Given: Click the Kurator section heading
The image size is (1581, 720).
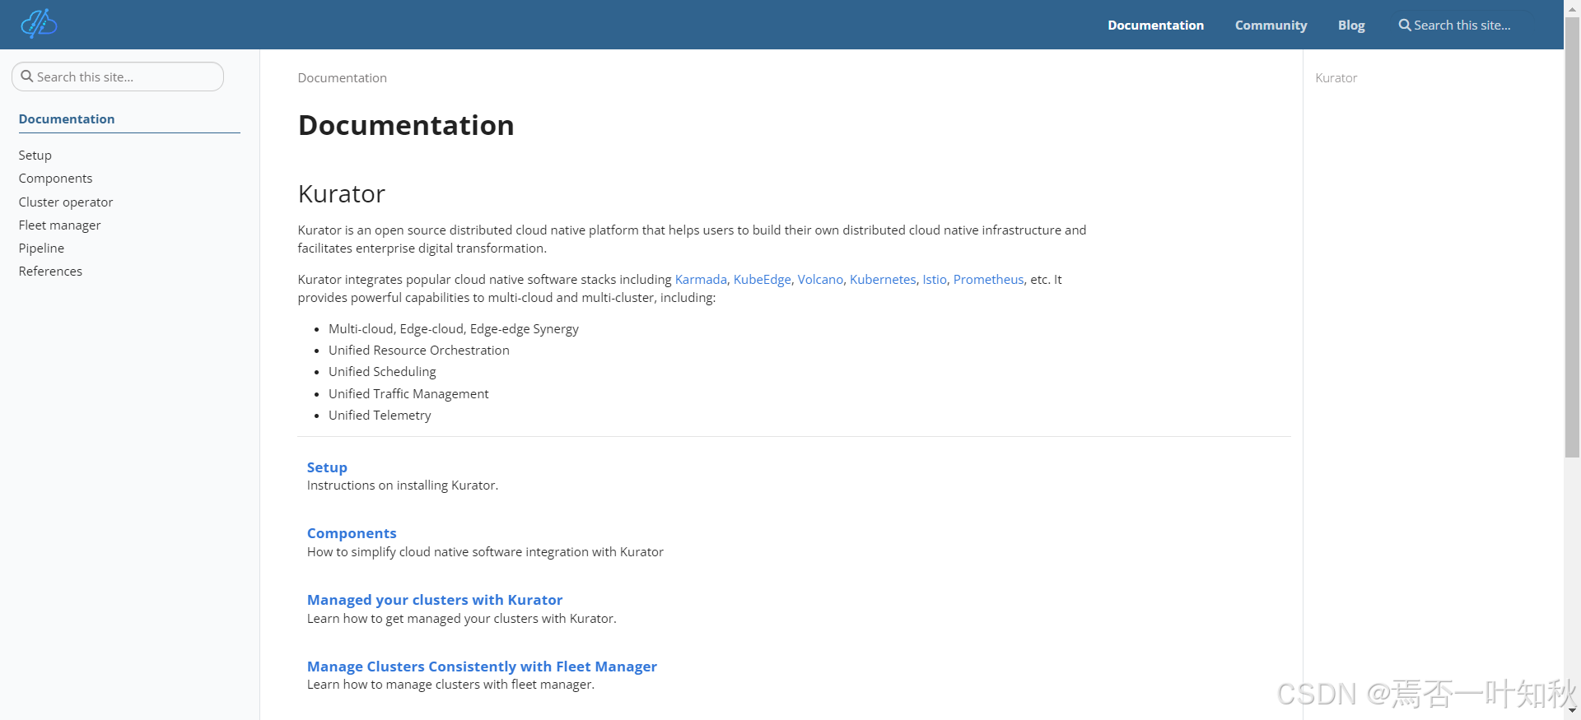Looking at the screenshot, I should tap(341, 194).
